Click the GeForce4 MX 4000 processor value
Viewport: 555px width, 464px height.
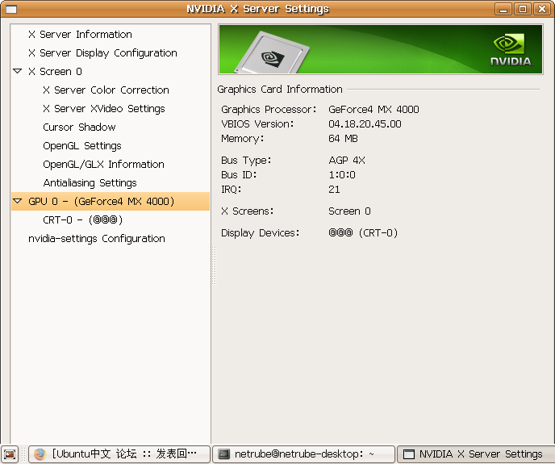point(373,110)
